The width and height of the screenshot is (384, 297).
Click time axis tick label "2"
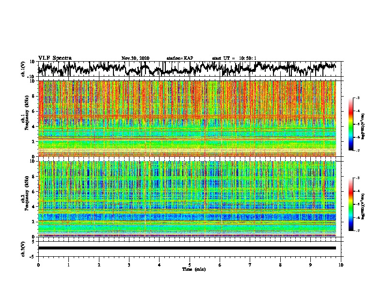[99, 265]
